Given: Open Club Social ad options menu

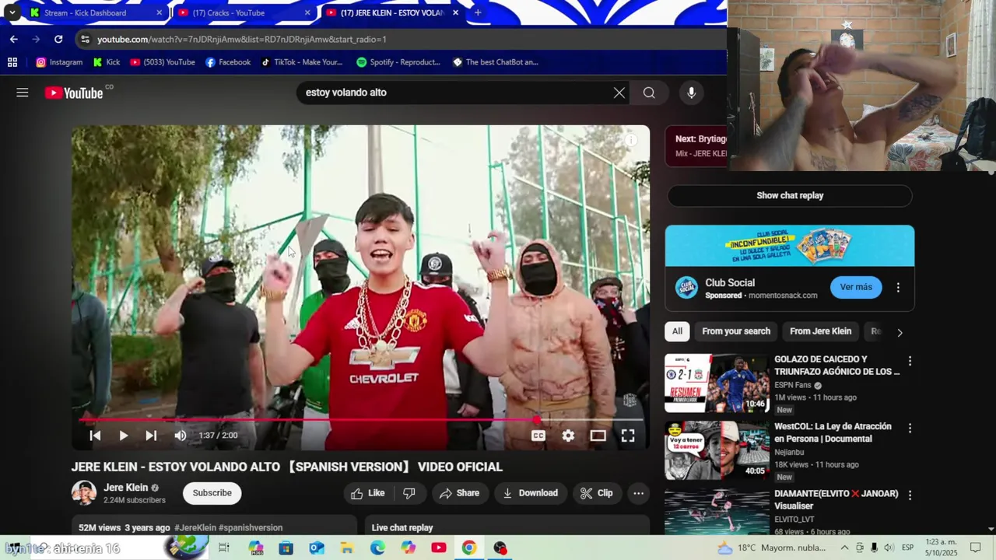Looking at the screenshot, I should click(x=898, y=287).
